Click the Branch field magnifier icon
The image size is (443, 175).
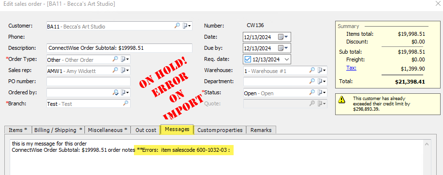pos(126,103)
